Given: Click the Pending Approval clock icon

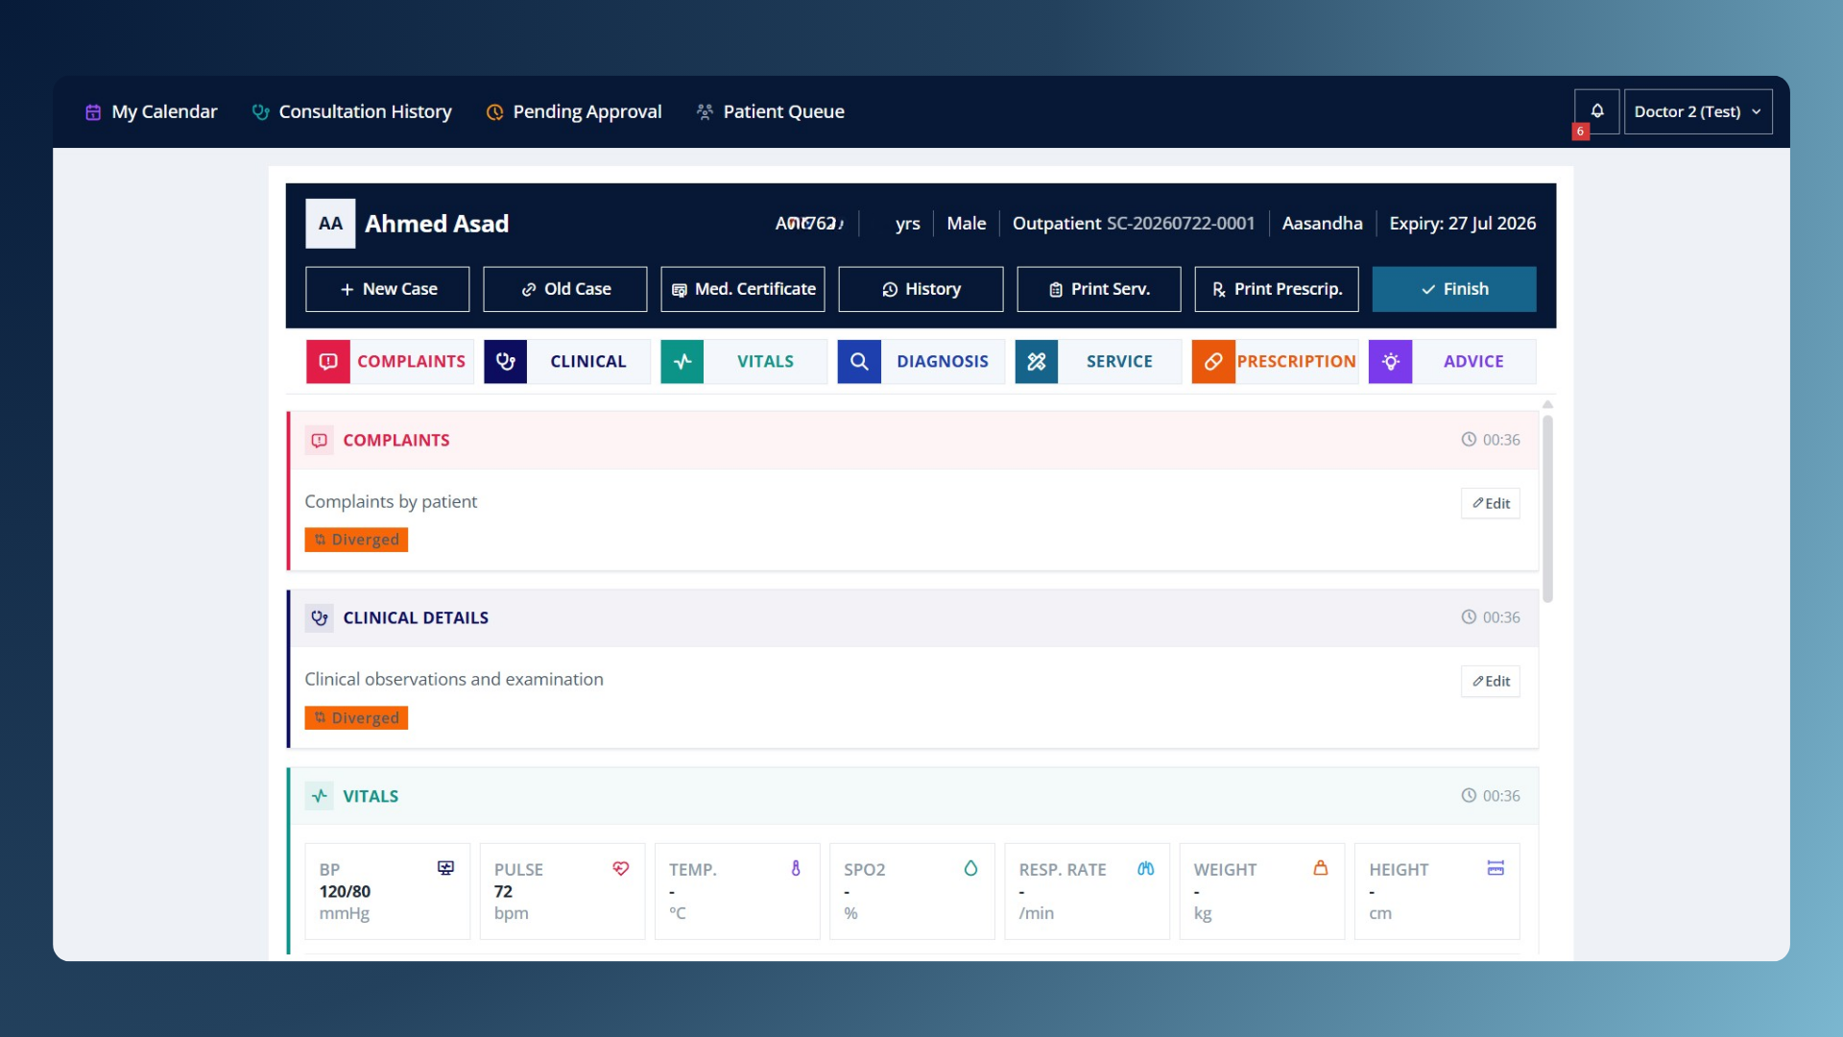Looking at the screenshot, I should pyautogui.click(x=494, y=112).
